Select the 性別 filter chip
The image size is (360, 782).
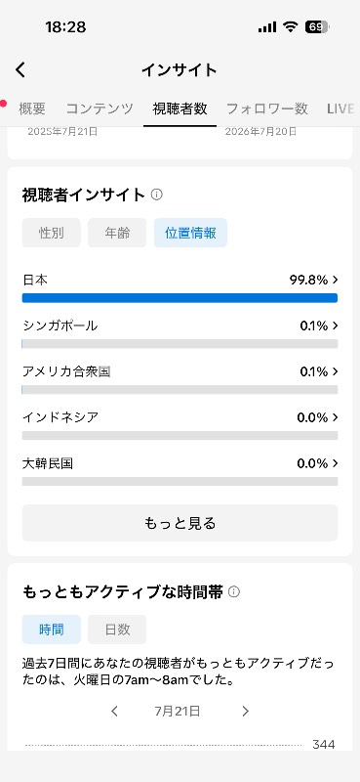pos(52,233)
